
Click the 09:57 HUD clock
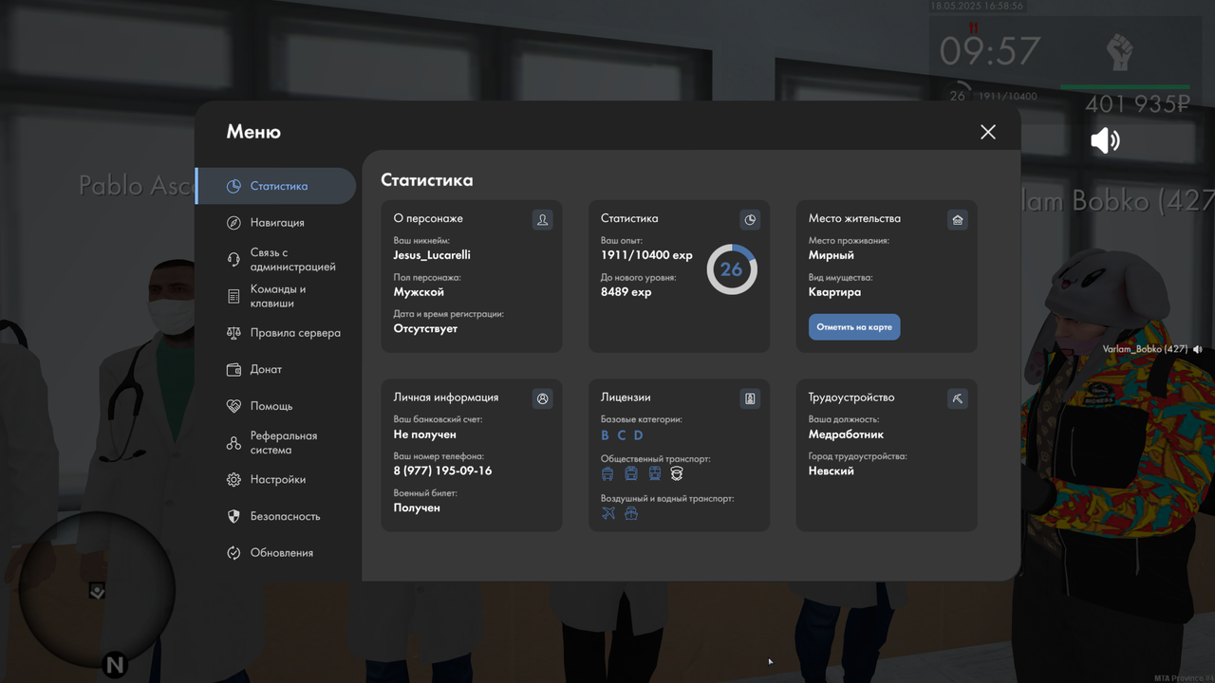point(990,51)
